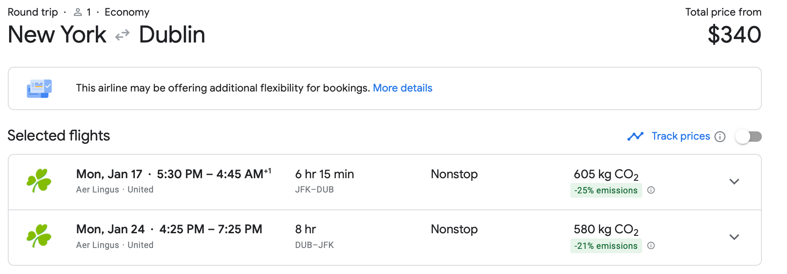Viewport: 787px width, 274px height.
Task: Enable the Track prices switch
Action: pyautogui.click(x=748, y=137)
